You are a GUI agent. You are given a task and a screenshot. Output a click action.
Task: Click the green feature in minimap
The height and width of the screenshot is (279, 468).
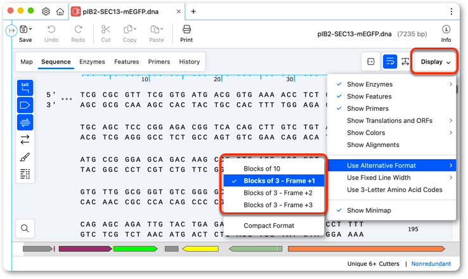pos(135,249)
